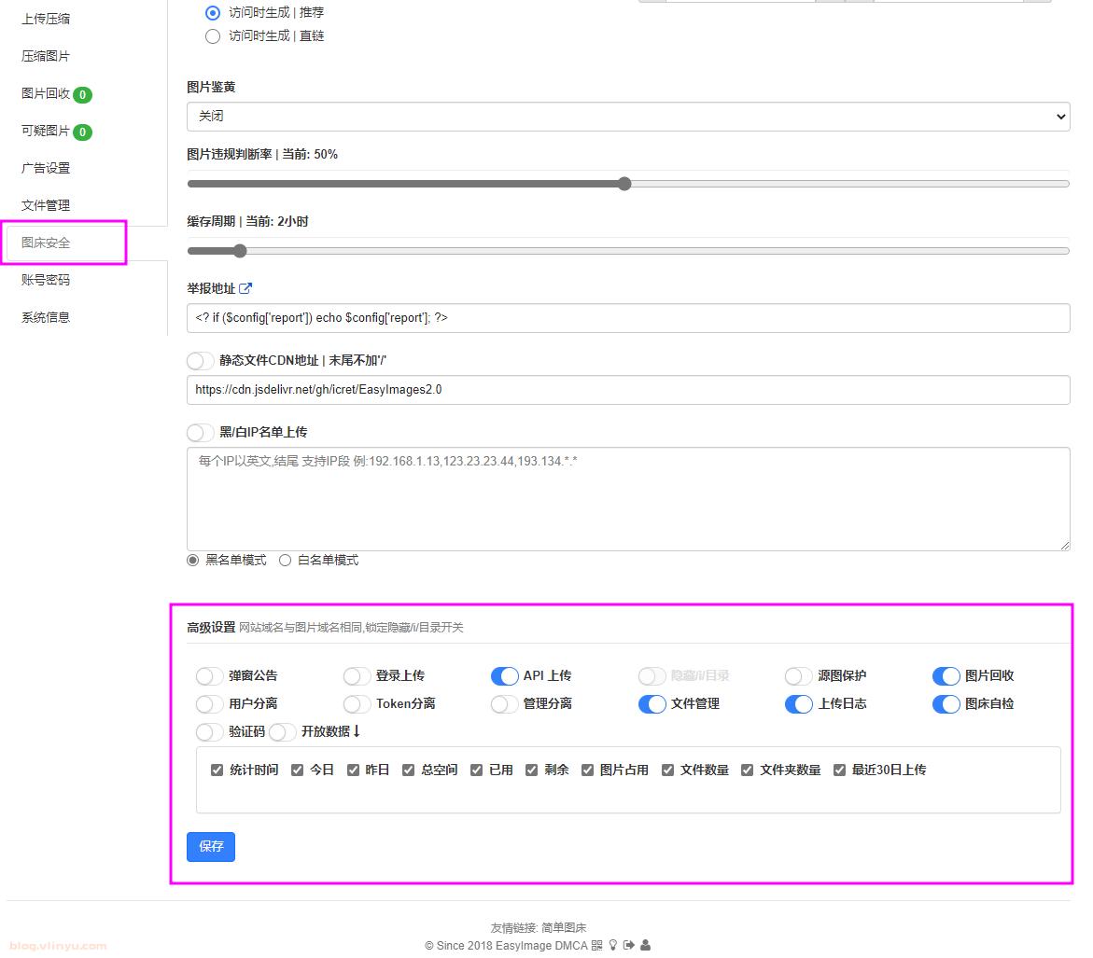Go to 账号密码 in sidebar
Image resolution: width=1093 pixels, height=958 pixels.
(46, 280)
